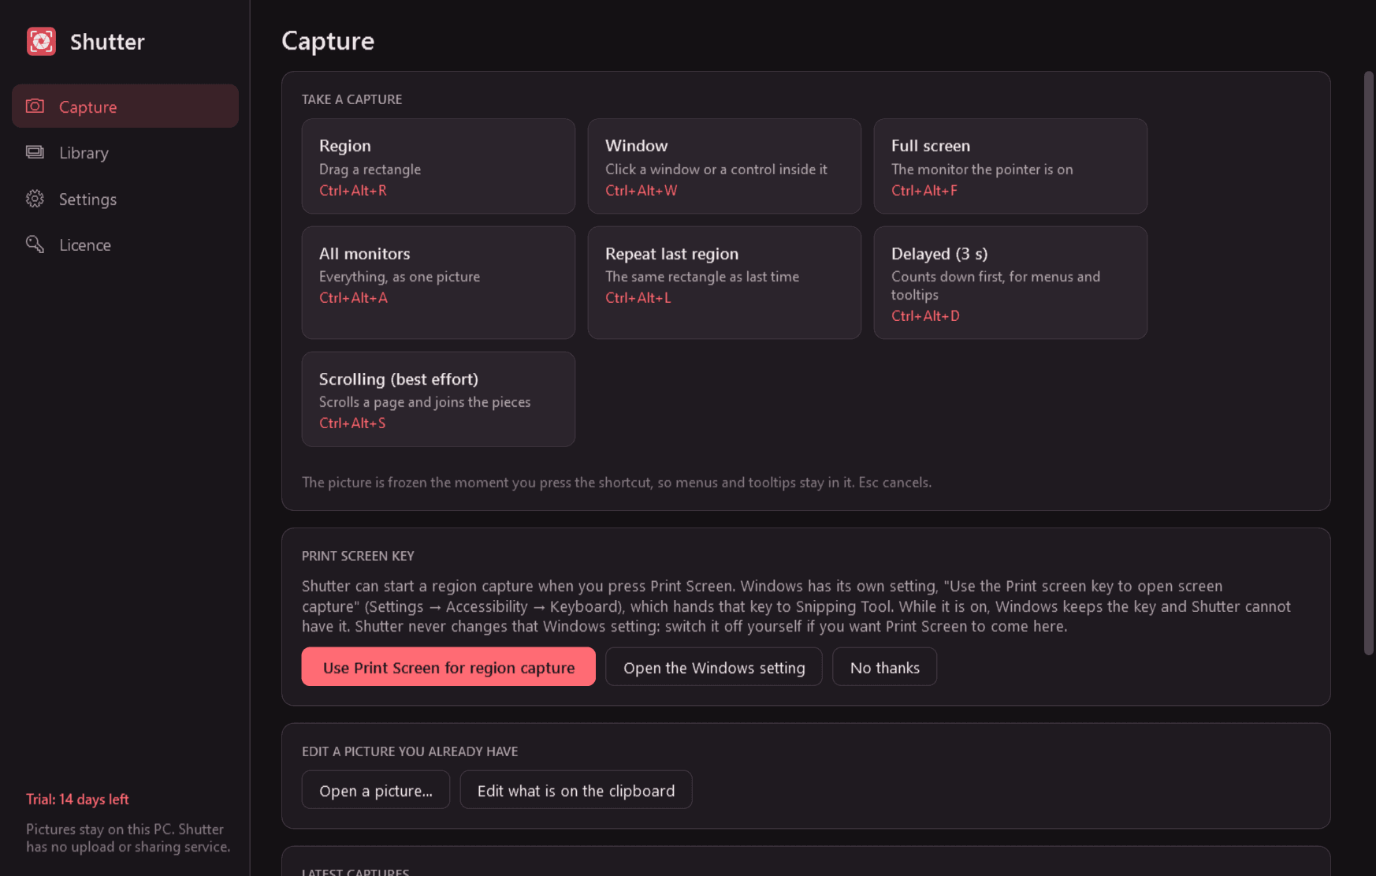Click the Ctrl+Alt+S shortcut text
This screenshot has width=1376, height=876.
click(x=352, y=423)
